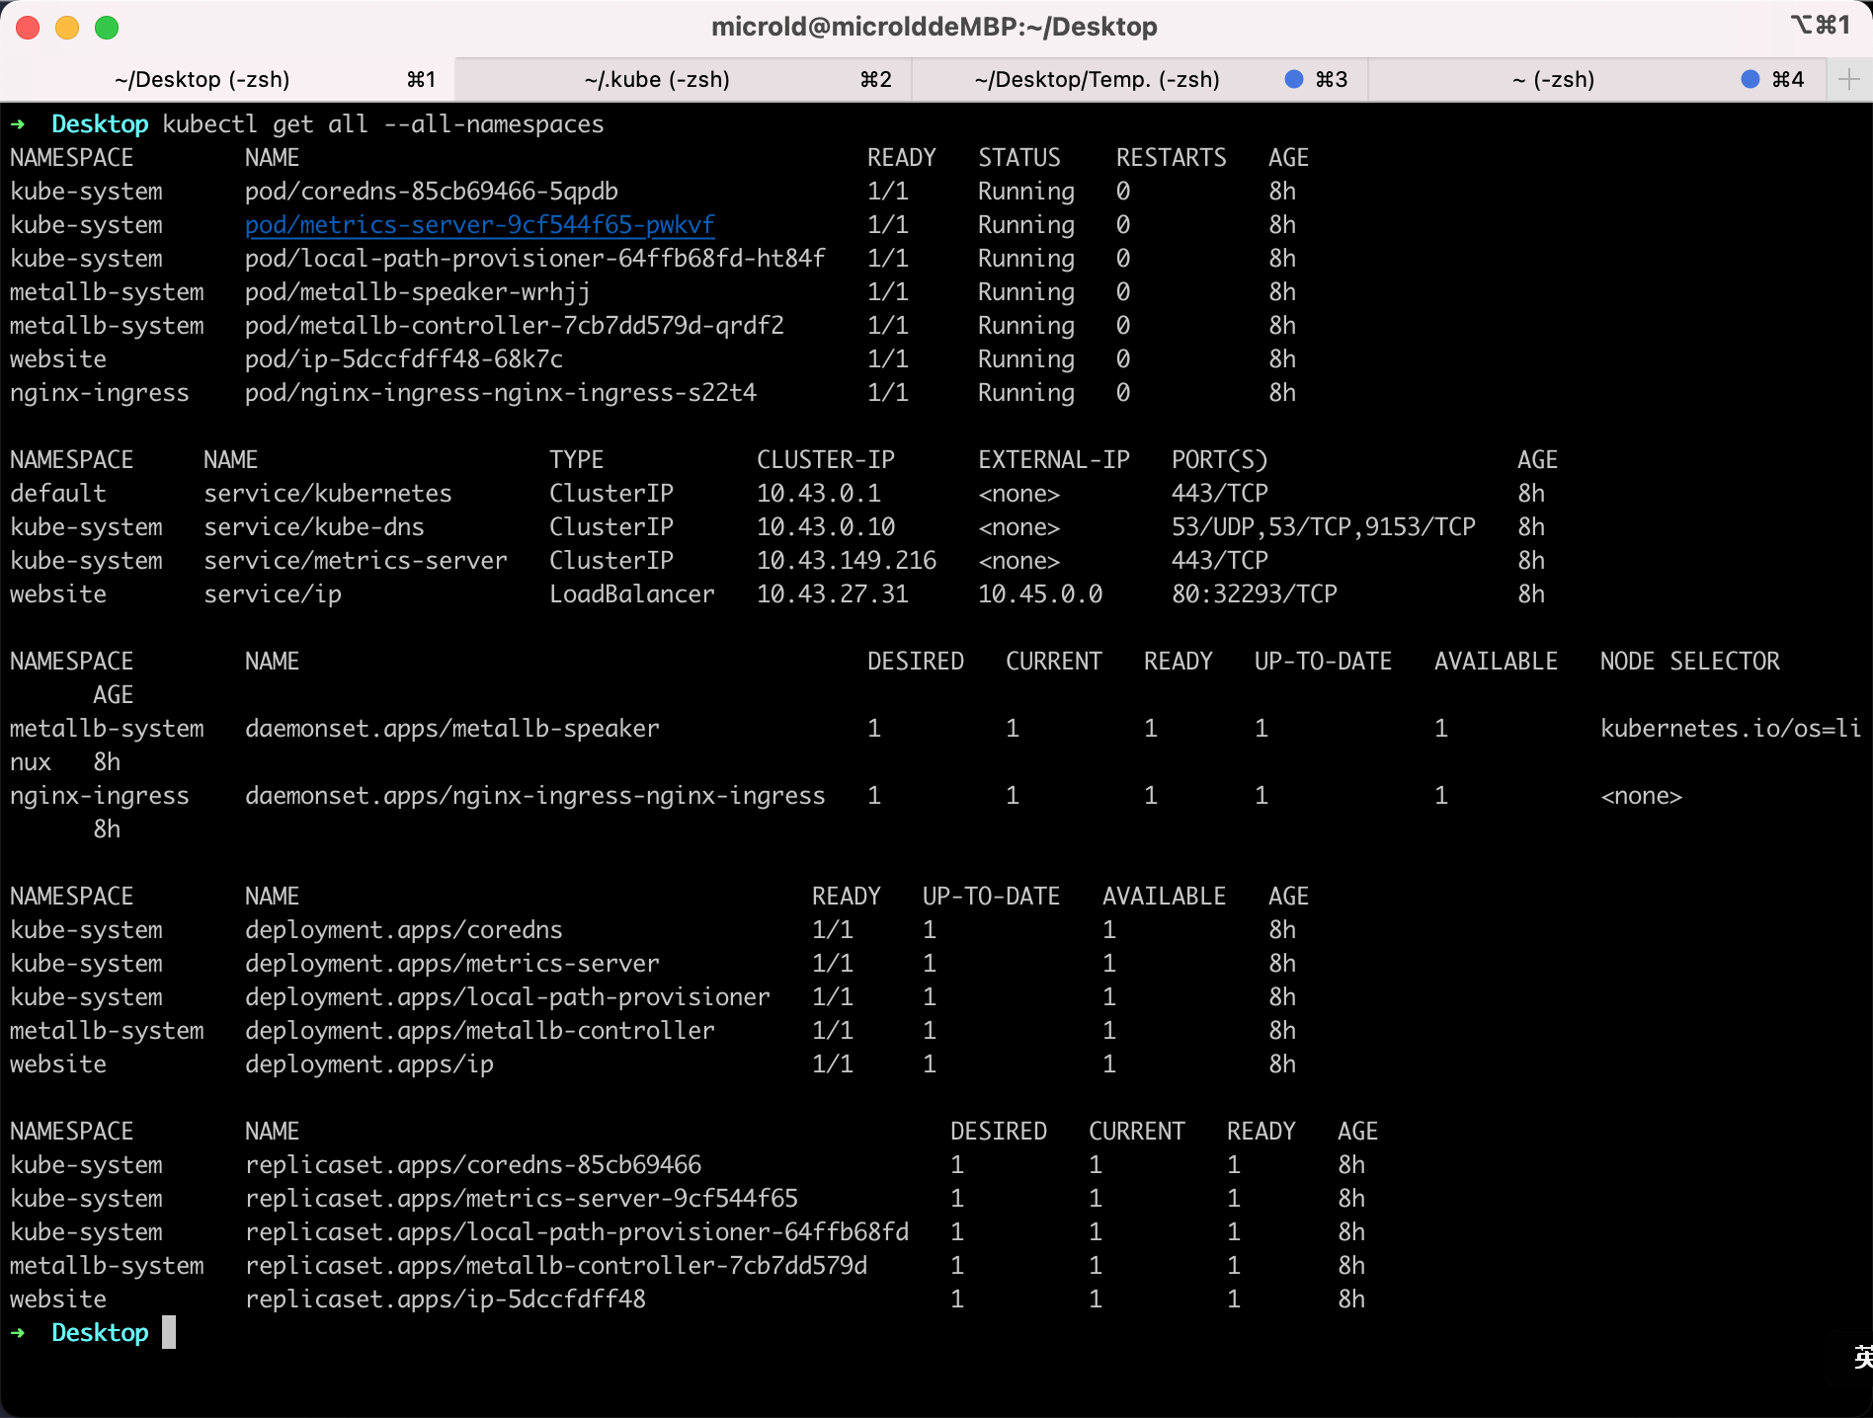Screen dimensions: 1873x1418
Task: Close the terminal window with red button
Action: click(28, 28)
